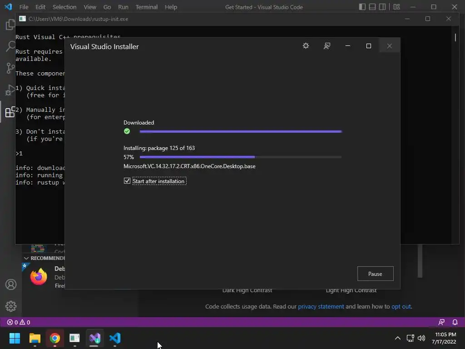Switch to the rustup-init console taskbar icon
This screenshot has width=465, height=349.
(x=75, y=338)
